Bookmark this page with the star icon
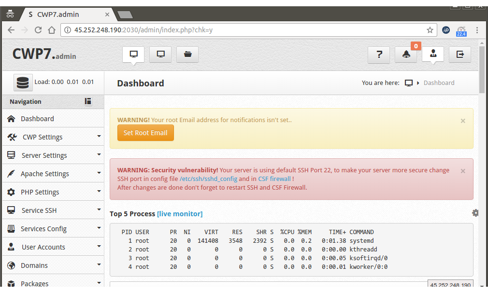The image size is (488, 293). (430, 30)
